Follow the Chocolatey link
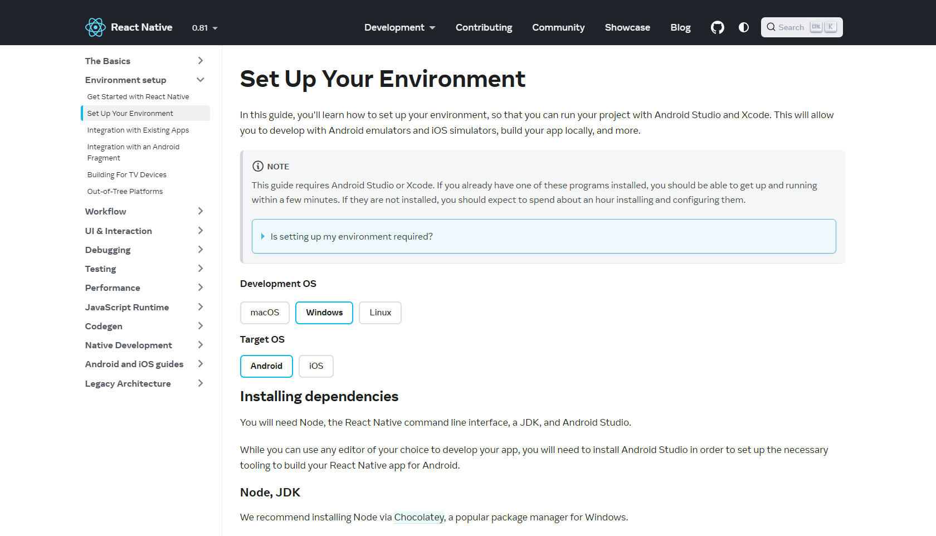Screen dimensions: 936x536 419,517
